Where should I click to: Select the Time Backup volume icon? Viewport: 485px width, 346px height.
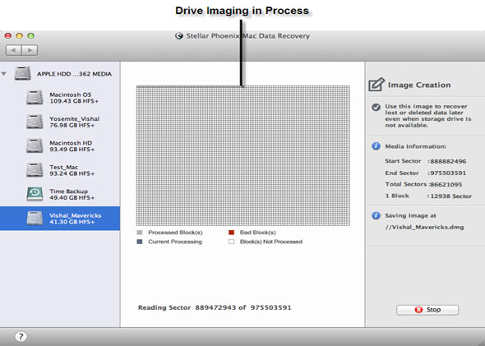pos(35,194)
